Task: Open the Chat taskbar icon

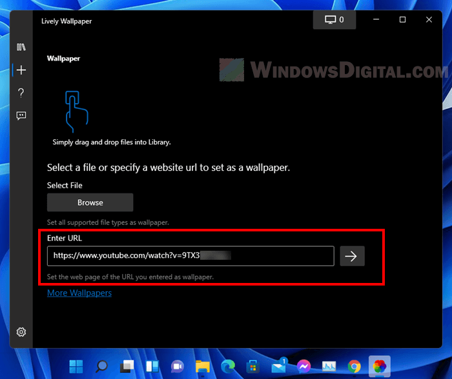Action: (x=178, y=367)
